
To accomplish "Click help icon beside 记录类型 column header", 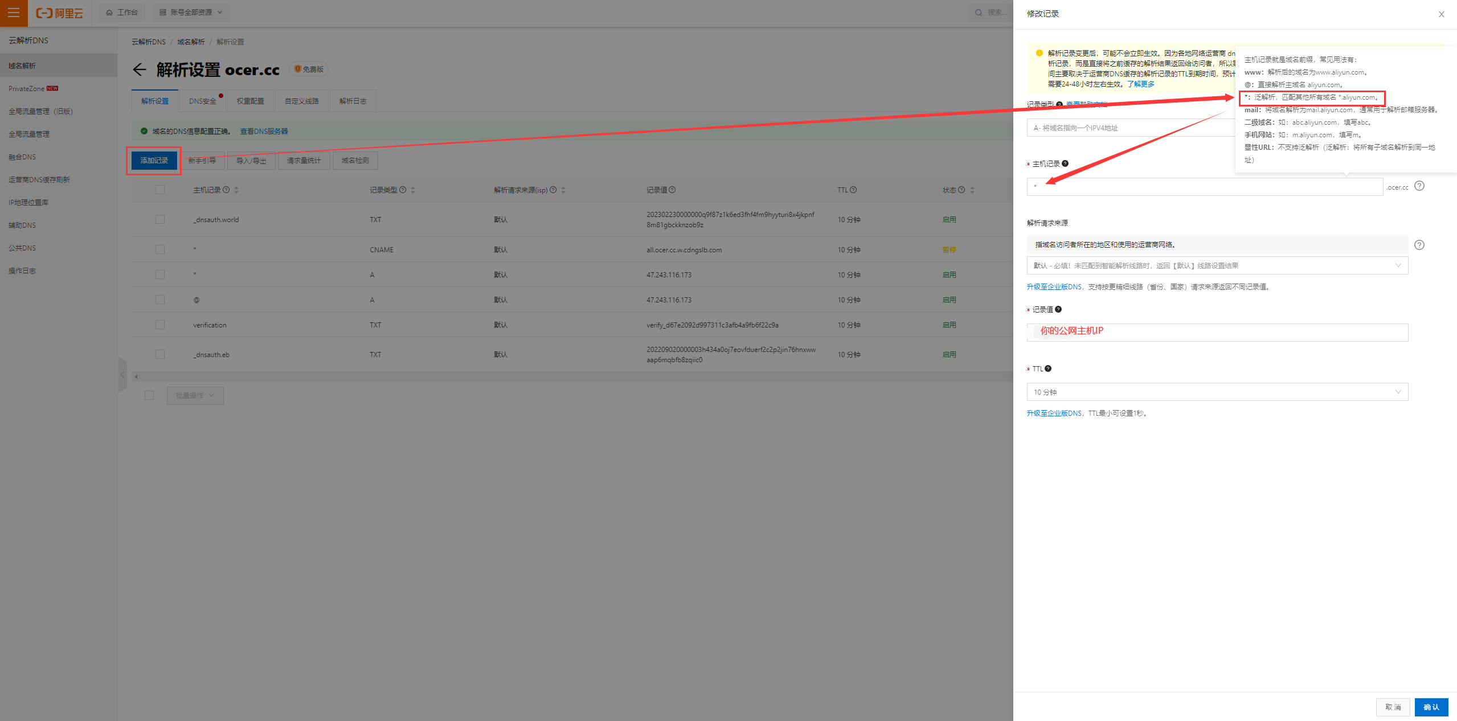I will pyautogui.click(x=403, y=190).
